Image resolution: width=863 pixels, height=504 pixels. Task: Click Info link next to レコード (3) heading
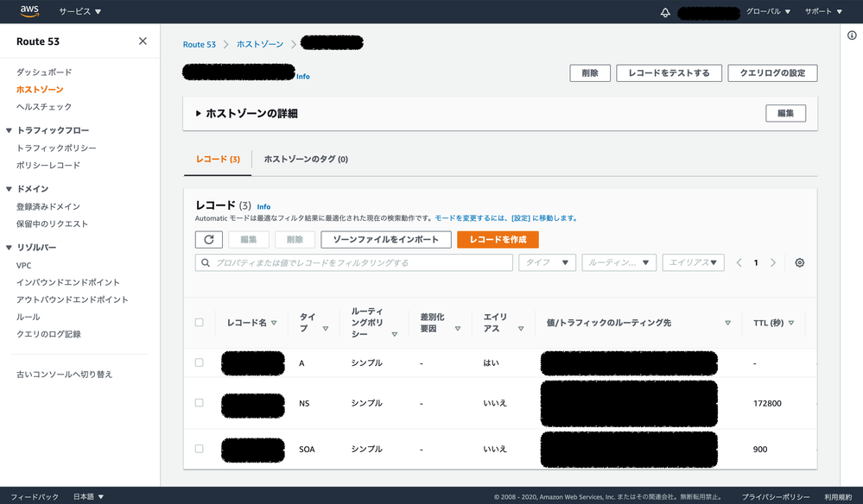[x=263, y=207]
